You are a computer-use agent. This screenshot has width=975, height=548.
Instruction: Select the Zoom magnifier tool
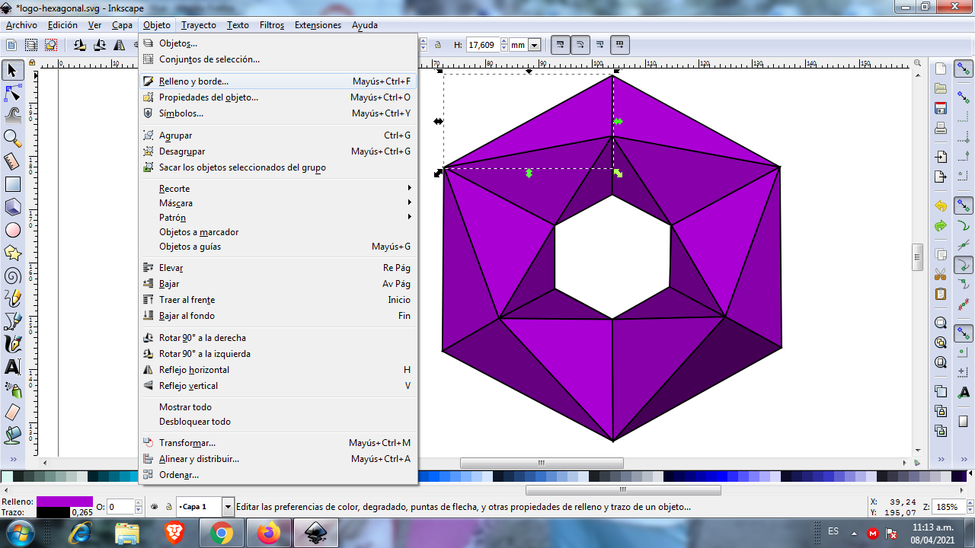[12, 138]
